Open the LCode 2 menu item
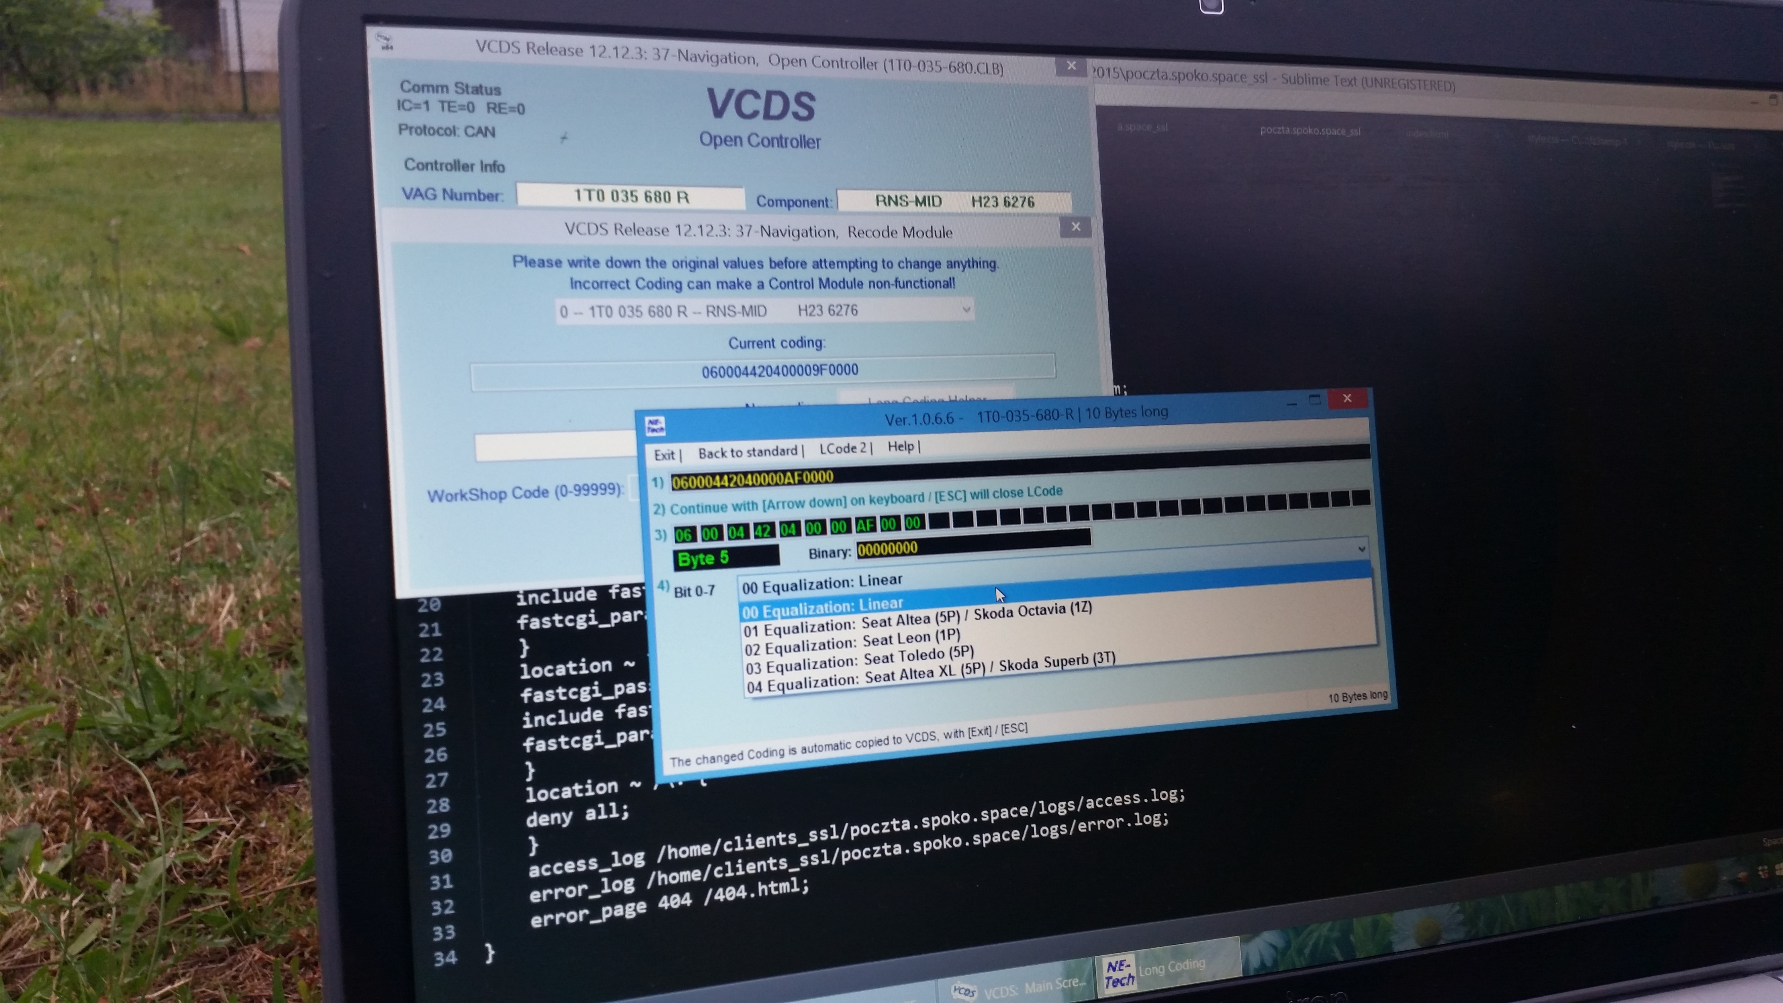Image resolution: width=1783 pixels, height=1003 pixels. click(845, 448)
